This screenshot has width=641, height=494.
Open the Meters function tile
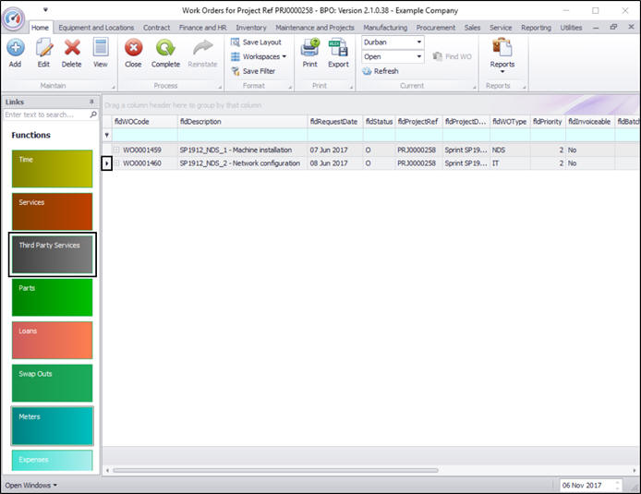click(52, 427)
